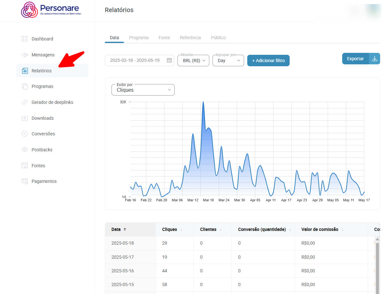Switch to the Referência tab
Image resolution: width=390 pixels, height=294 pixels.
point(190,38)
